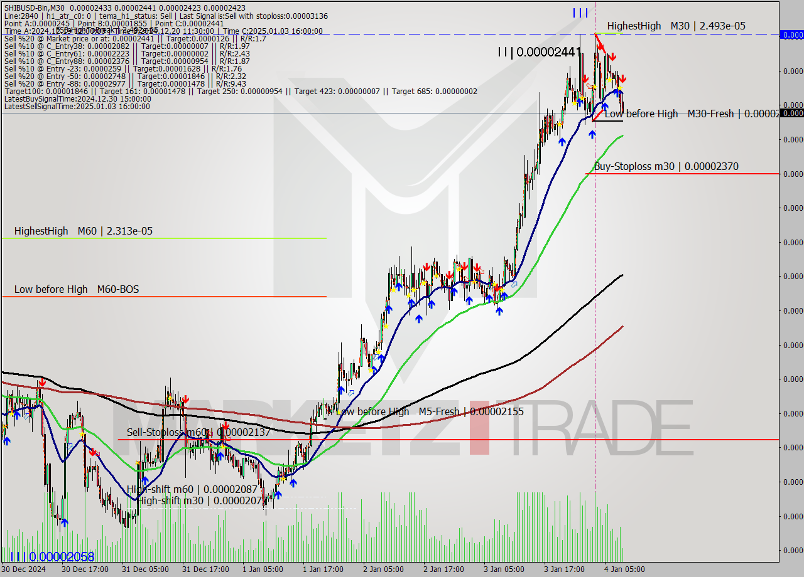Viewport: 804px width, 577px height.
Task: Select the black highlighted current price tag
Action: (792, 114)
